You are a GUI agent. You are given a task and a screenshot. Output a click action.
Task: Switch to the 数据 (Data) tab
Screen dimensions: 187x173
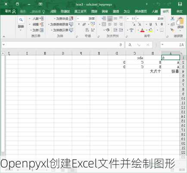coord(116,12)
